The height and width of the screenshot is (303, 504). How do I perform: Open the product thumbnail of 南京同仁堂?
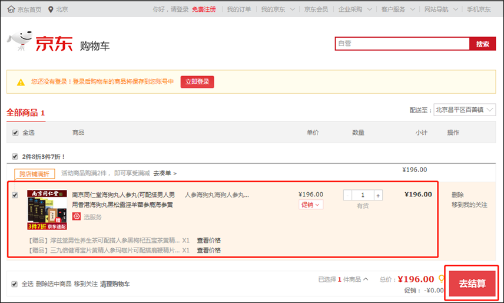47,210
